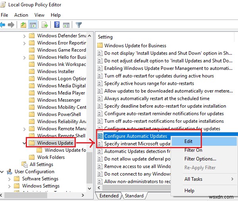
Task: Choose Edit from the context menu
Action: (204, 141)
